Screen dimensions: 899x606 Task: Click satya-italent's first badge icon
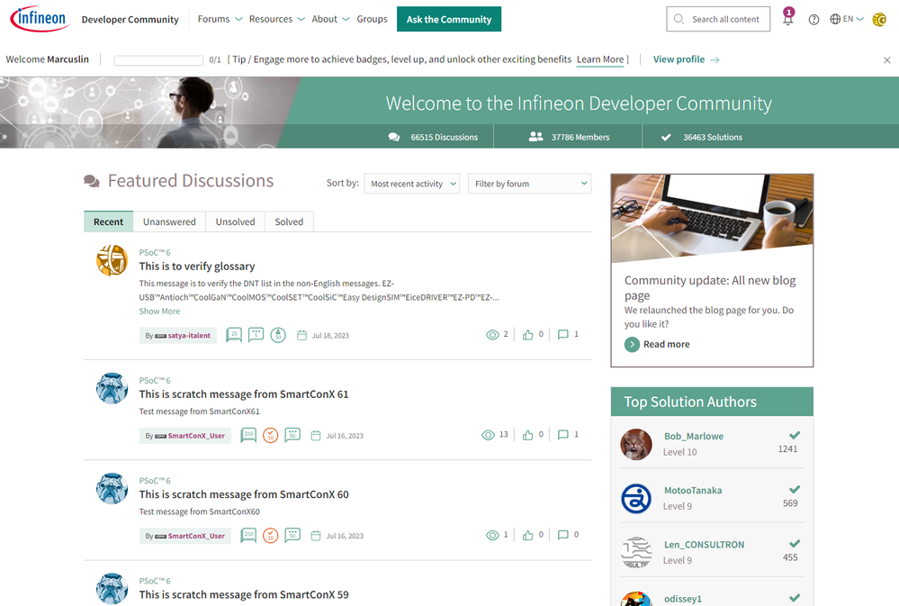234,335
